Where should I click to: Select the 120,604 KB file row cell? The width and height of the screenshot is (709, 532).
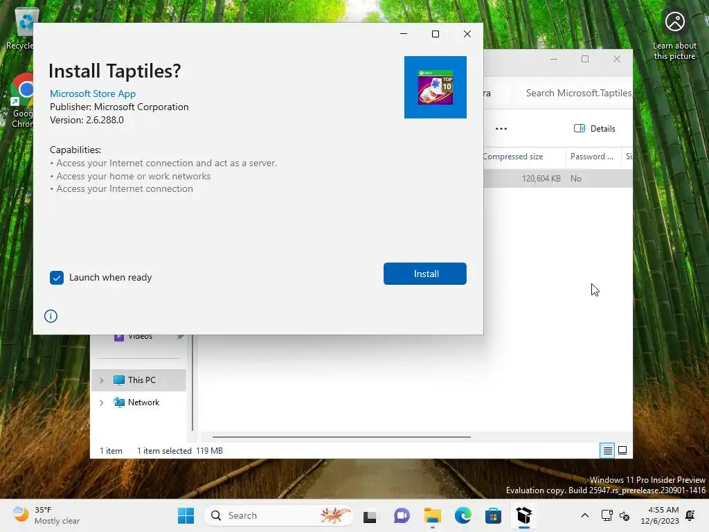pyautogui.click(x=541, y=178)
